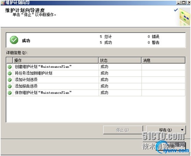Open the 报告(R) dropdown arrow

click(182, 130)
